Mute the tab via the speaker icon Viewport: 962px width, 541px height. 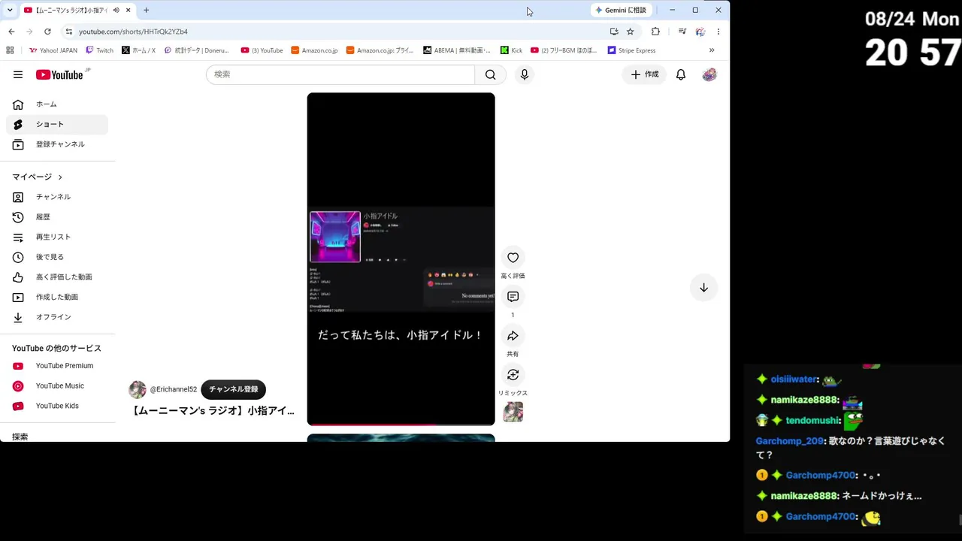tap(116, 11)
